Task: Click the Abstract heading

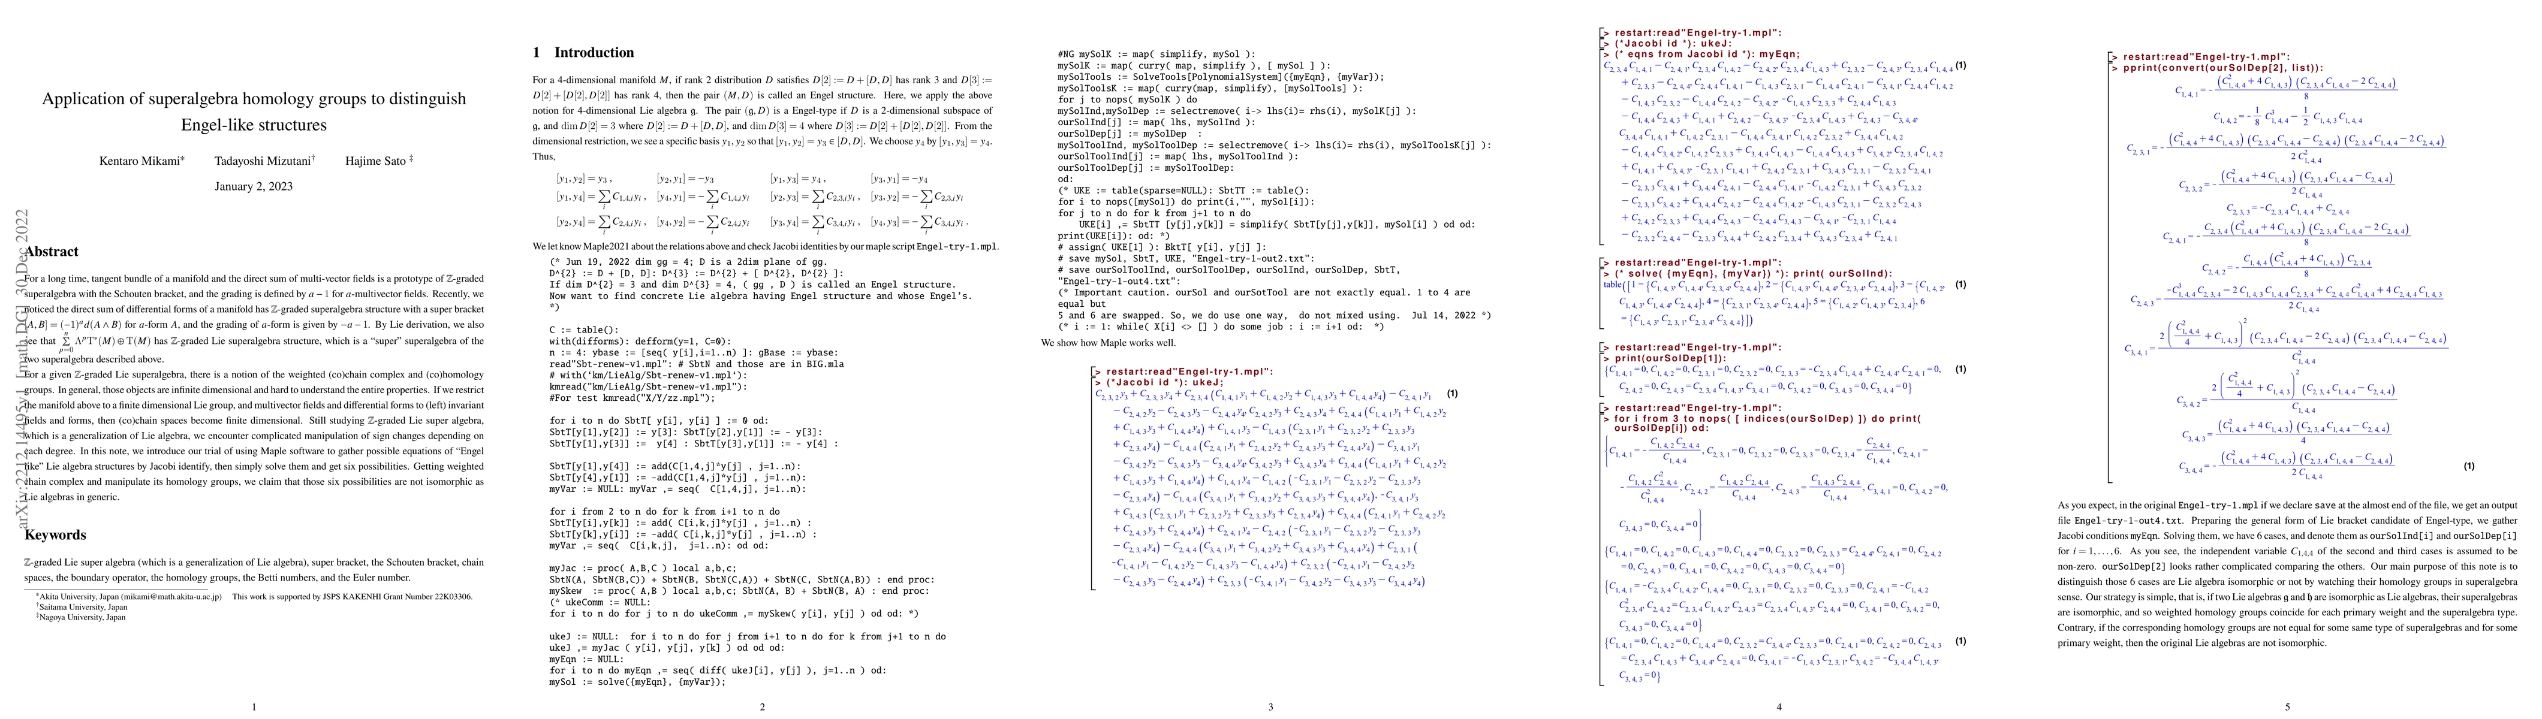Action: coord(52,252)
